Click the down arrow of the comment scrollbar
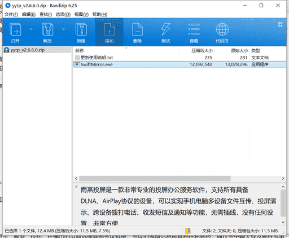The height and width of the screenshot is (238, 289). [283, 222]
